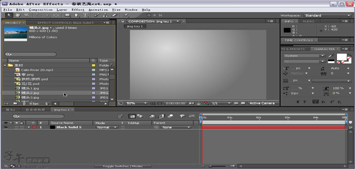
Task: Take snapshot with the camera icon
Action: (x=191, y=103)
